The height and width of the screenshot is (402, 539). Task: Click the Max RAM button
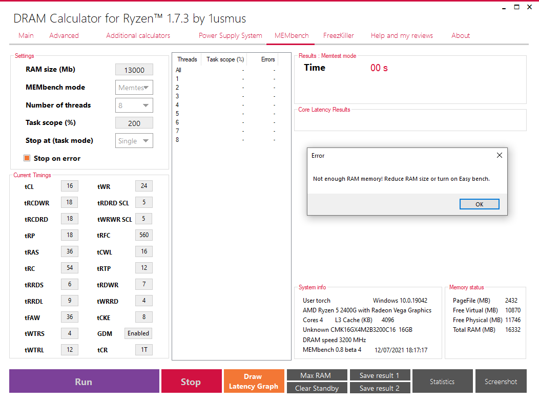pos(317,375)
